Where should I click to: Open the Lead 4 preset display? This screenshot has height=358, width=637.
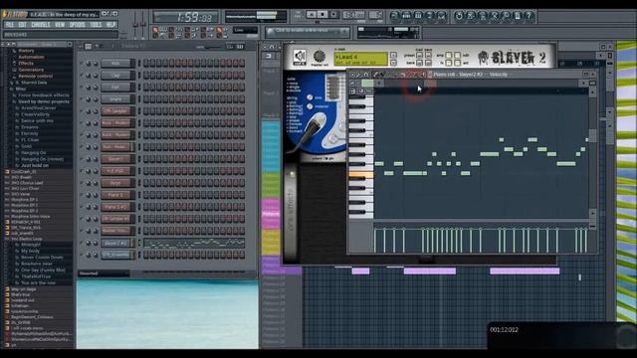pyautogui.click(x=360, y=59)
